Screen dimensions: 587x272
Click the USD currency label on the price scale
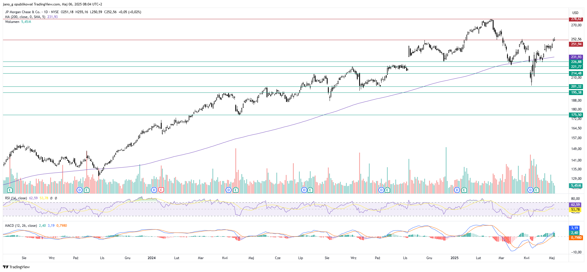click(x=575, y=13)
